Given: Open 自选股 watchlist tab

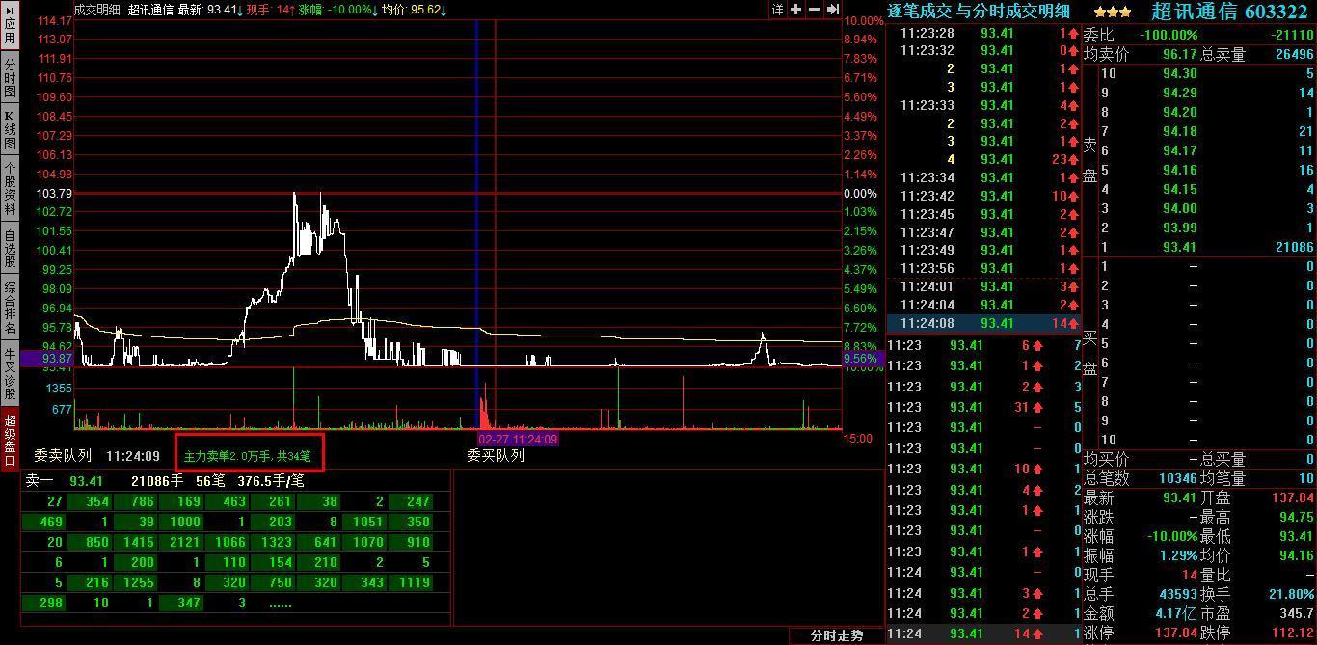Looking at the screenshot, I should coord(10,248).
